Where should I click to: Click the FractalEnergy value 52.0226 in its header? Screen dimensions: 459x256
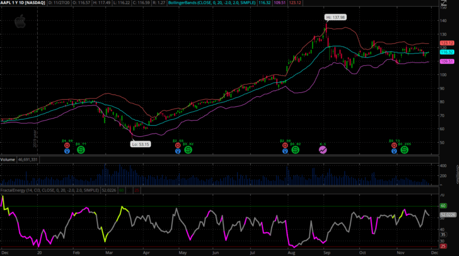(109, 190)
